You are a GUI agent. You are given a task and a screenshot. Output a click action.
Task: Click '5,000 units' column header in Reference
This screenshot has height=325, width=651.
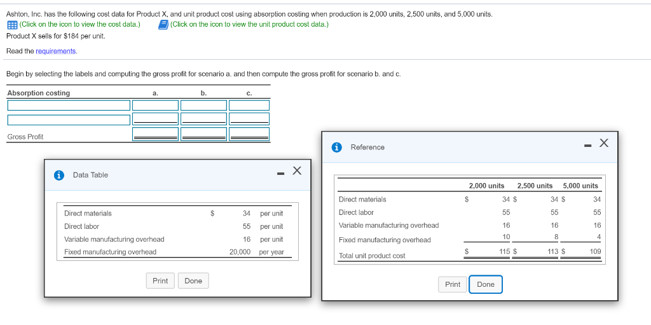(x=580, y=186)
